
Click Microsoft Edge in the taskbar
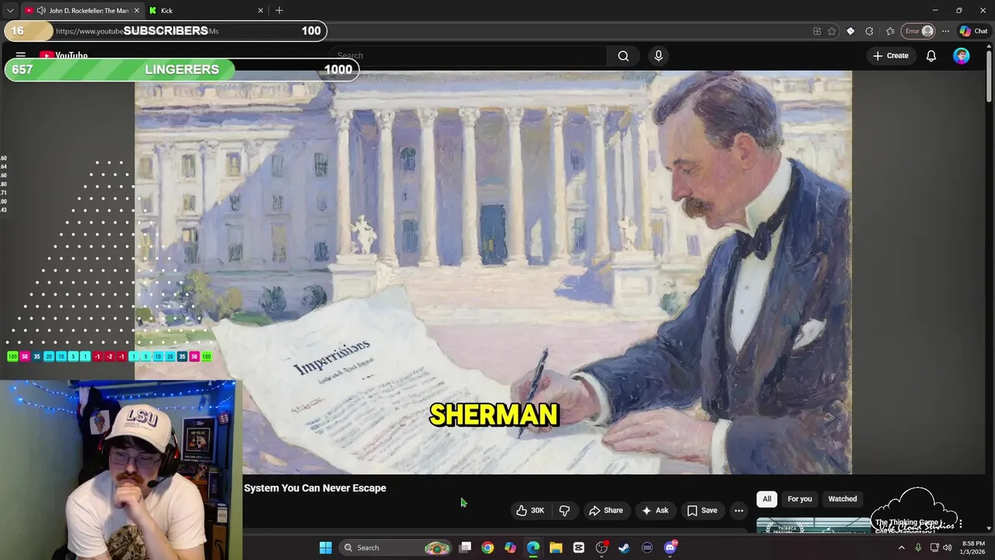click(x=533, y=548)
